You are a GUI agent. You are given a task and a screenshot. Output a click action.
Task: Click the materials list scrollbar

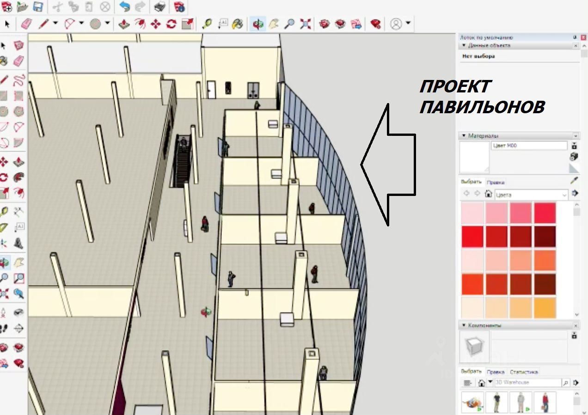576,260
